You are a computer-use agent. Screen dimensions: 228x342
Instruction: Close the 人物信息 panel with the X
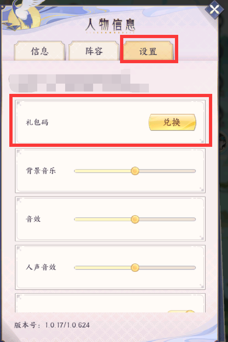click(x=214, y=9)
